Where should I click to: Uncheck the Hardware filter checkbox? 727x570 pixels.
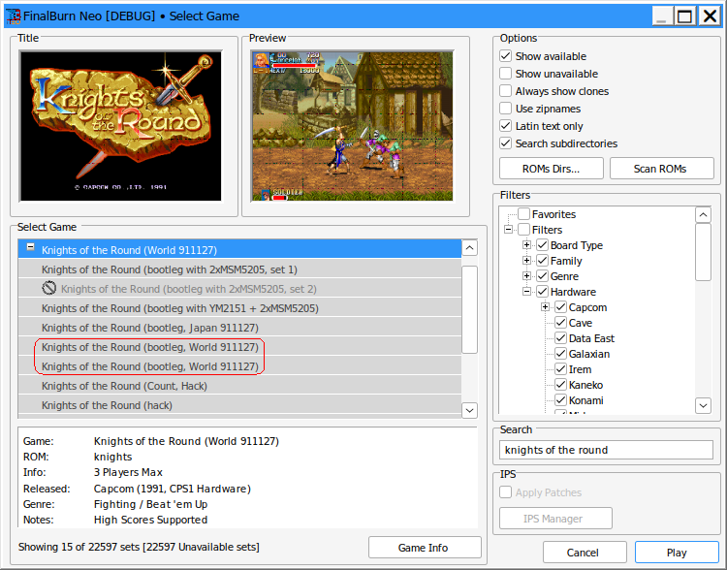543,292
